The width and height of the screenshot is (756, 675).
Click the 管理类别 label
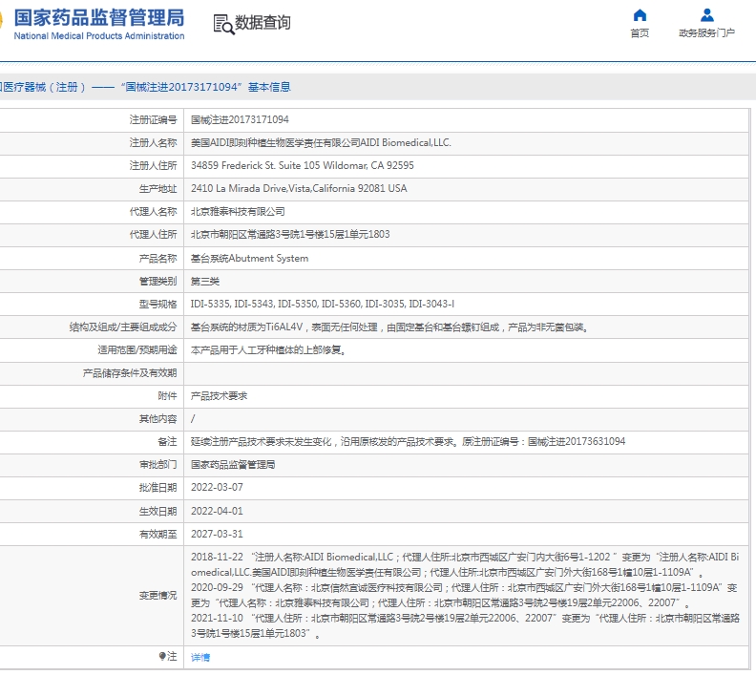[x=157, y=281]
